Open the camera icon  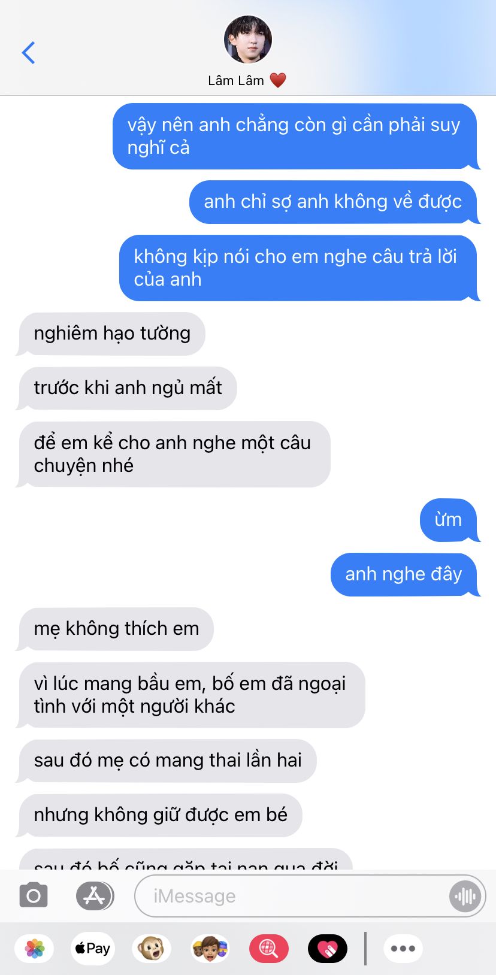34,896
